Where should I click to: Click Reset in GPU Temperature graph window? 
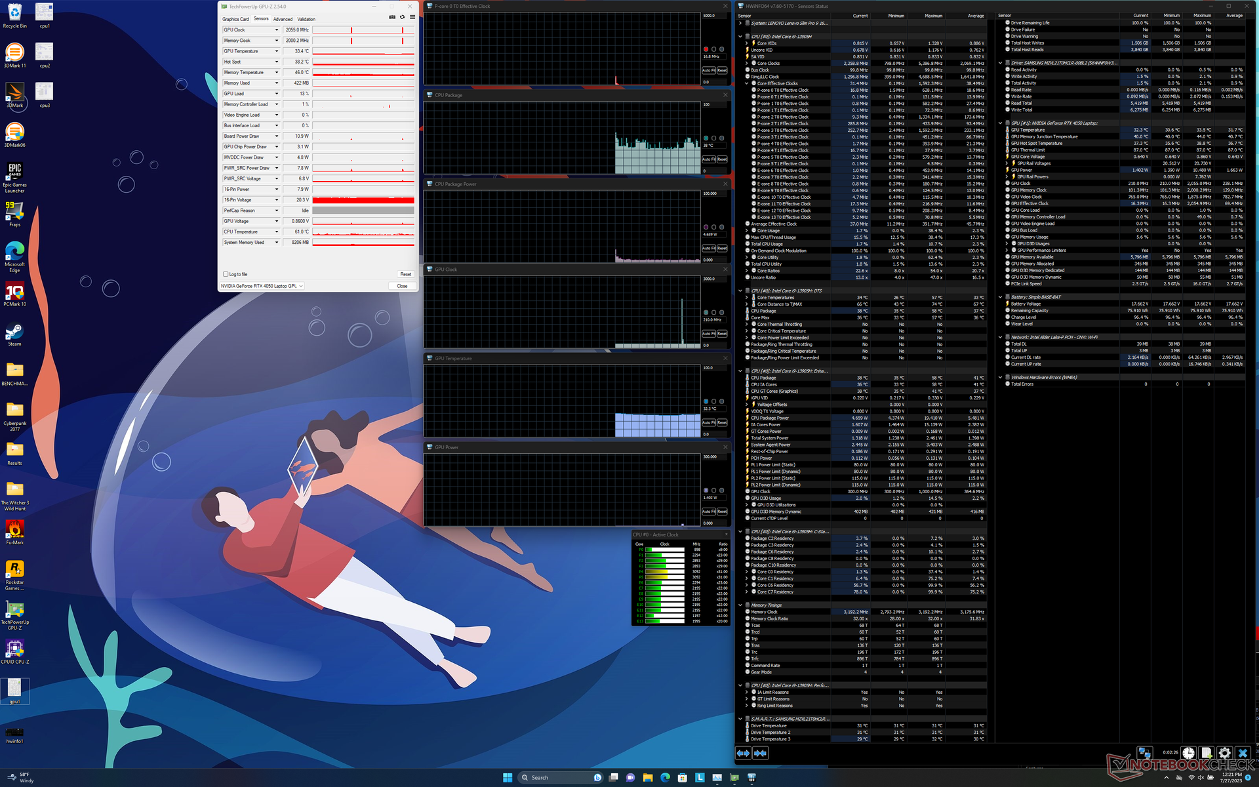coord(722,422)
